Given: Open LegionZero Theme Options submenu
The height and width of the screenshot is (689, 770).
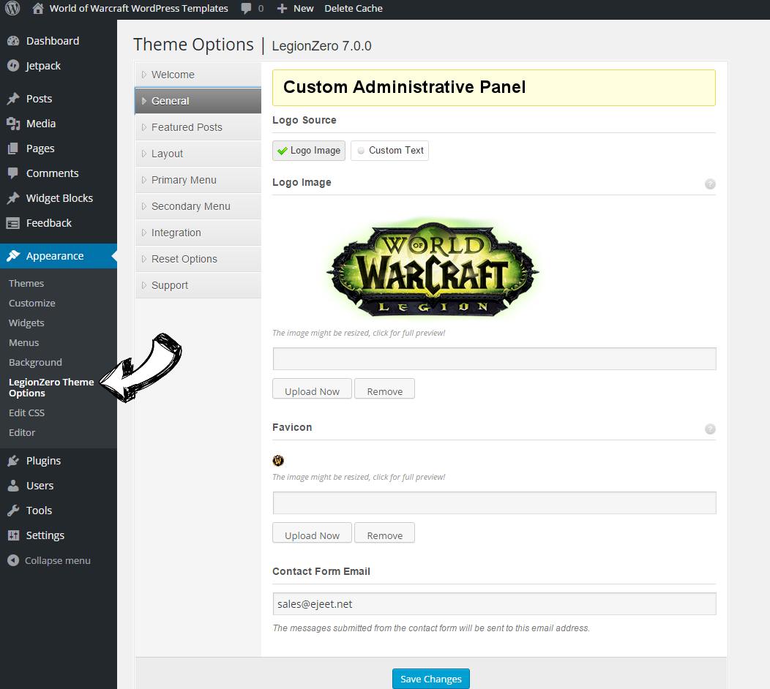Looking at the screenshot, I should point(51,388).
